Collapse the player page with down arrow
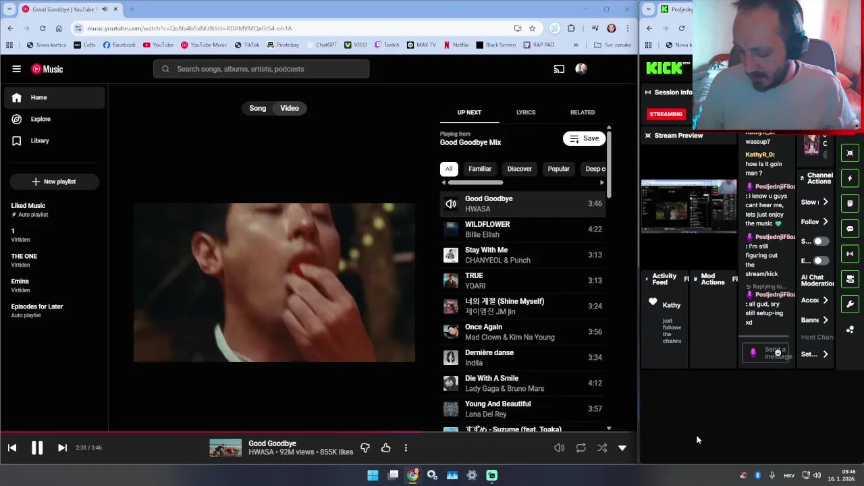864x486 pixels. pyautogui.click(x=622, y=448)
